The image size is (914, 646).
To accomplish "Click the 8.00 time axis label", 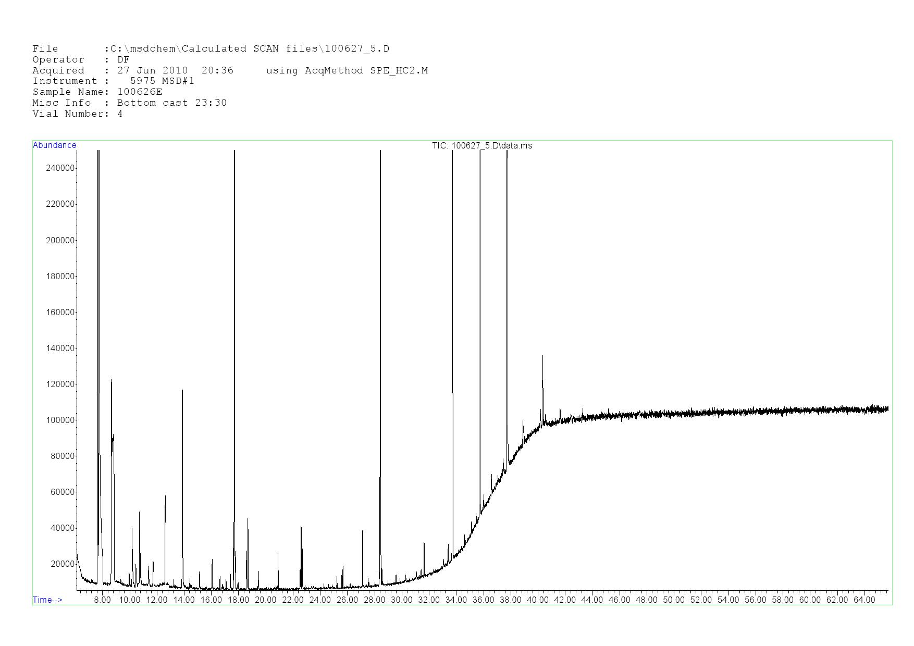I will [102, 600].
